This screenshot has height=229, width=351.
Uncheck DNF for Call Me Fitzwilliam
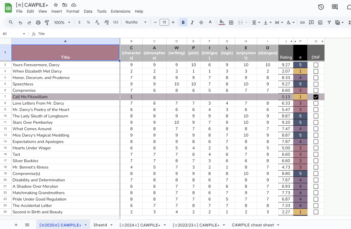coord(316,97)
